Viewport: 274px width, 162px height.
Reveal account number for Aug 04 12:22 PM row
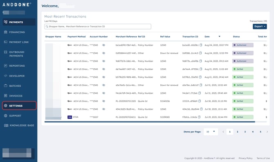[x=103, y=53]
